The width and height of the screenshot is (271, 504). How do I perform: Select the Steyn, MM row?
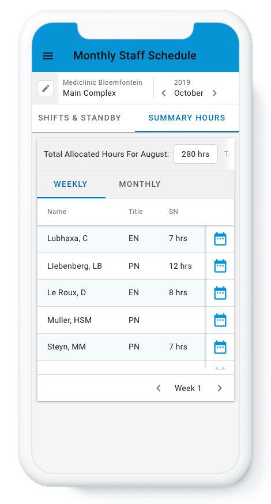tap(122, 347)
